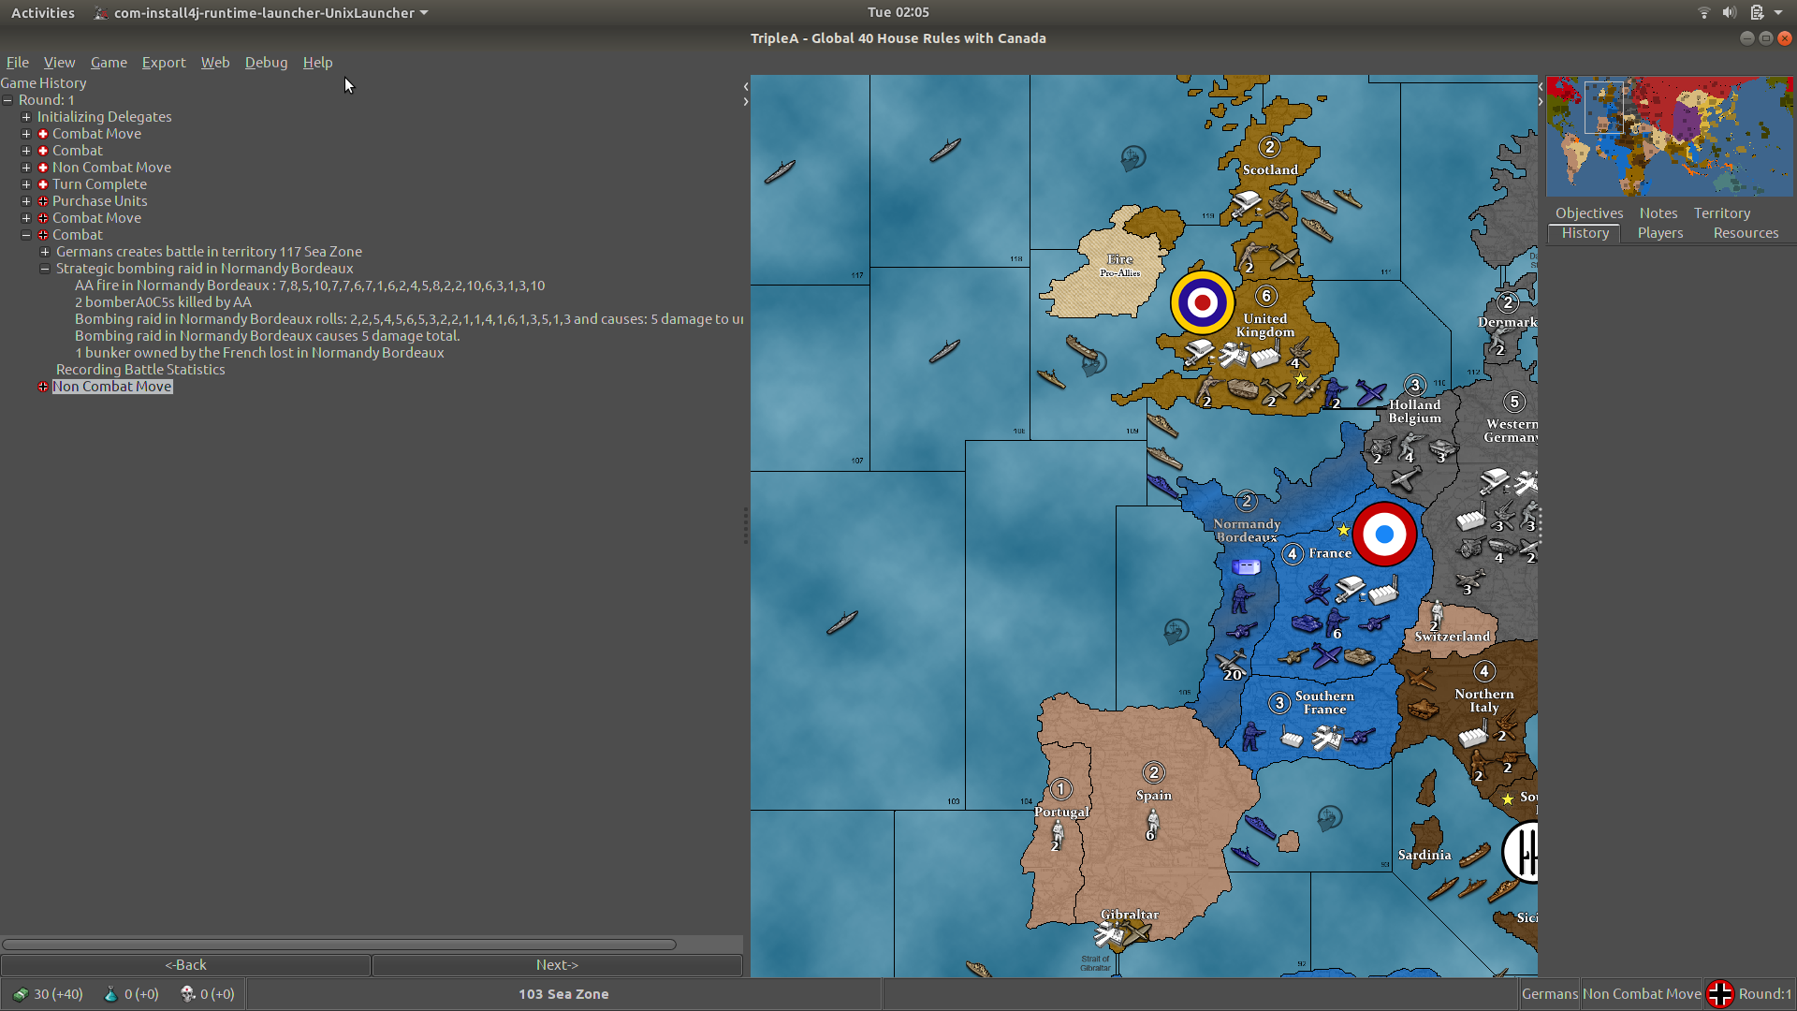Switch to the Objectives tab
Screen dimensions: 1797x1011
1588,213
